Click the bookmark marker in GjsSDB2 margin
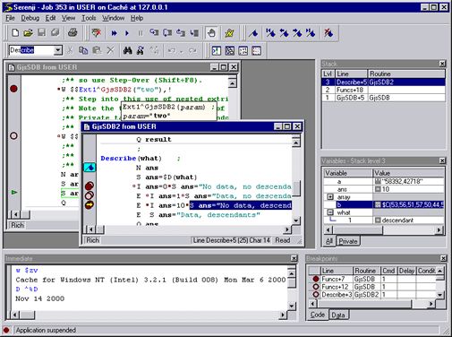The width and height of the screenshot is (452, 337). point(90,168)
